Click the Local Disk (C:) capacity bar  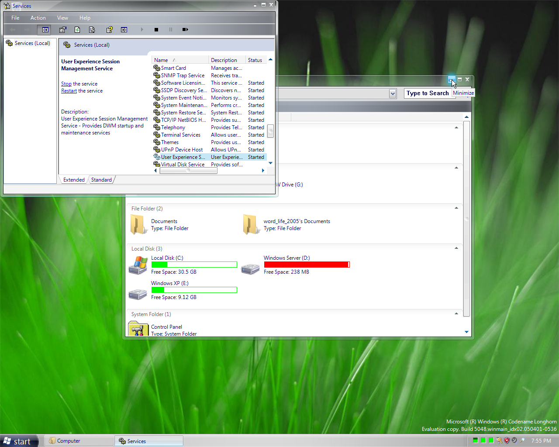[194, 265]
